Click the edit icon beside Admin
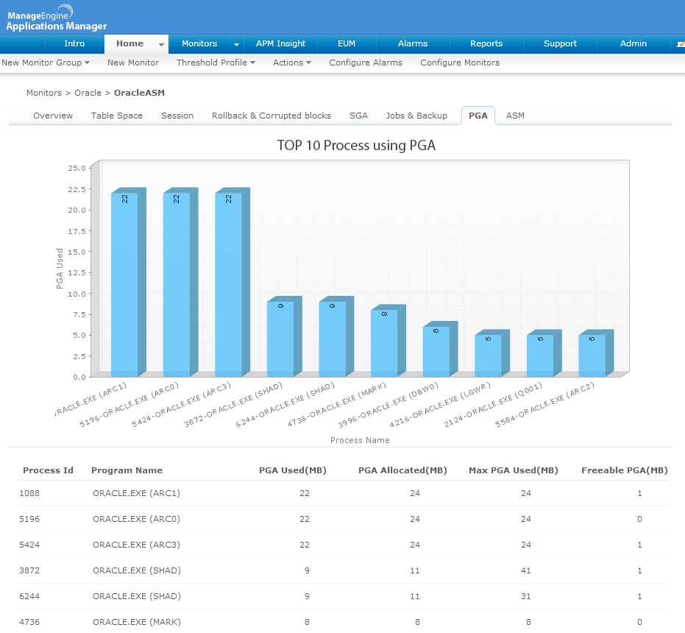Screen dimensions: 685x633 (680, 44)
